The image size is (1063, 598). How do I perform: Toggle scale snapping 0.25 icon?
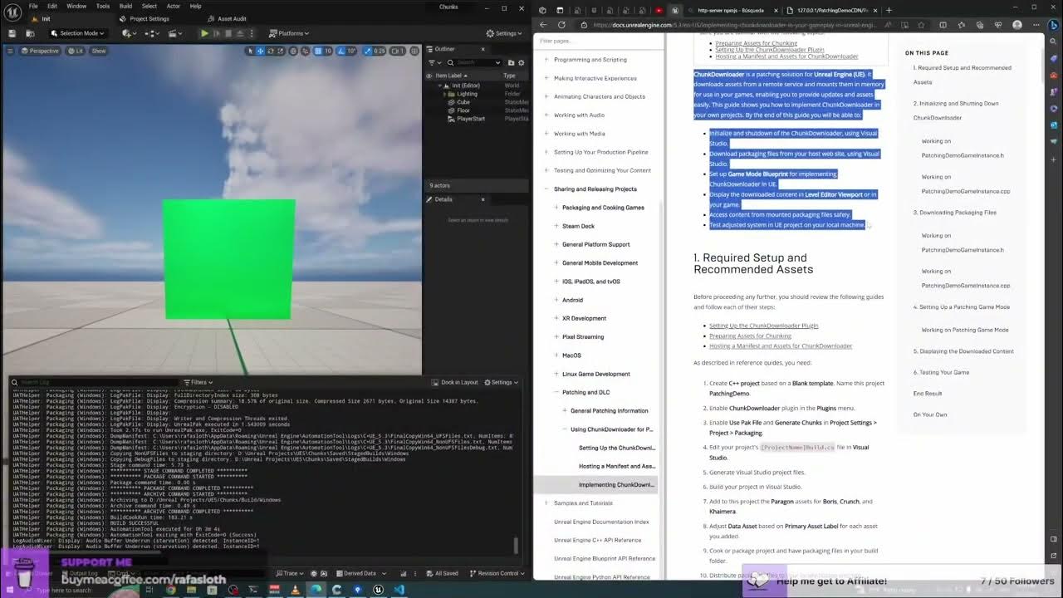point(367,51)
